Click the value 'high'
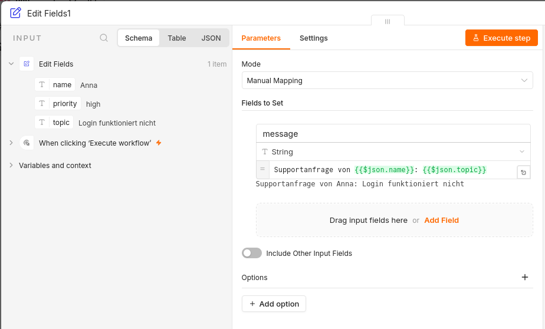The width and height of the screenshot is (545, 329). tap(93, 104)
